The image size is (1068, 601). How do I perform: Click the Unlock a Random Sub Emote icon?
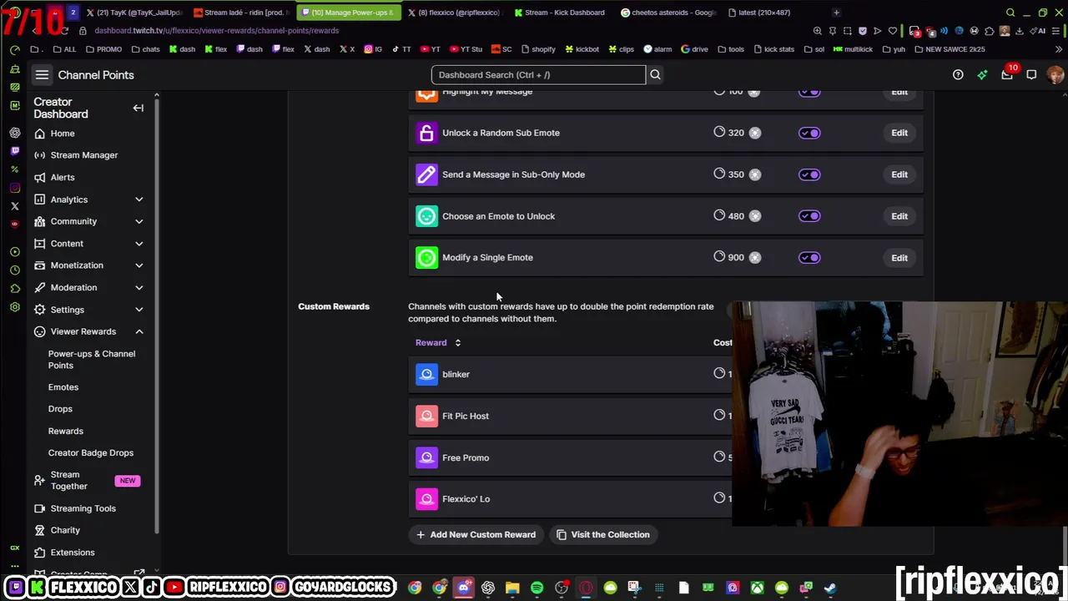click(x=426, y=133)
